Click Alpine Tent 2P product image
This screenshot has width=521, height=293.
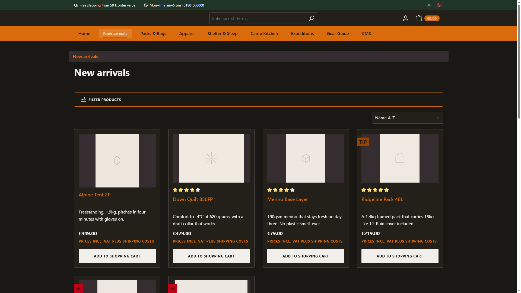pos(117,161)
